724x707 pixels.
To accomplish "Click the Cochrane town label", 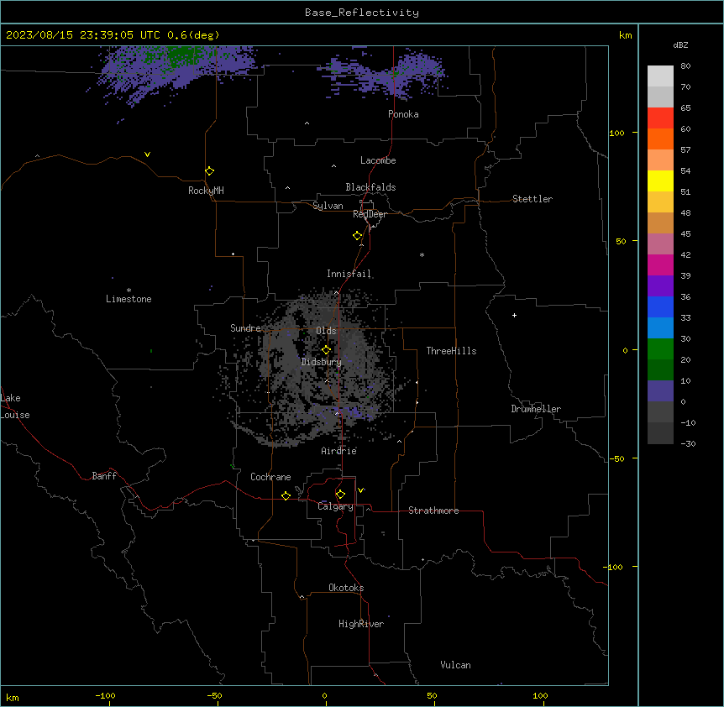I will 270,477.
